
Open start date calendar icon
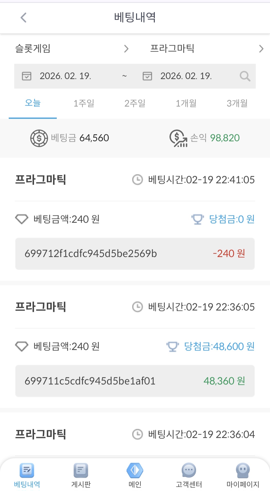point(26,76)
